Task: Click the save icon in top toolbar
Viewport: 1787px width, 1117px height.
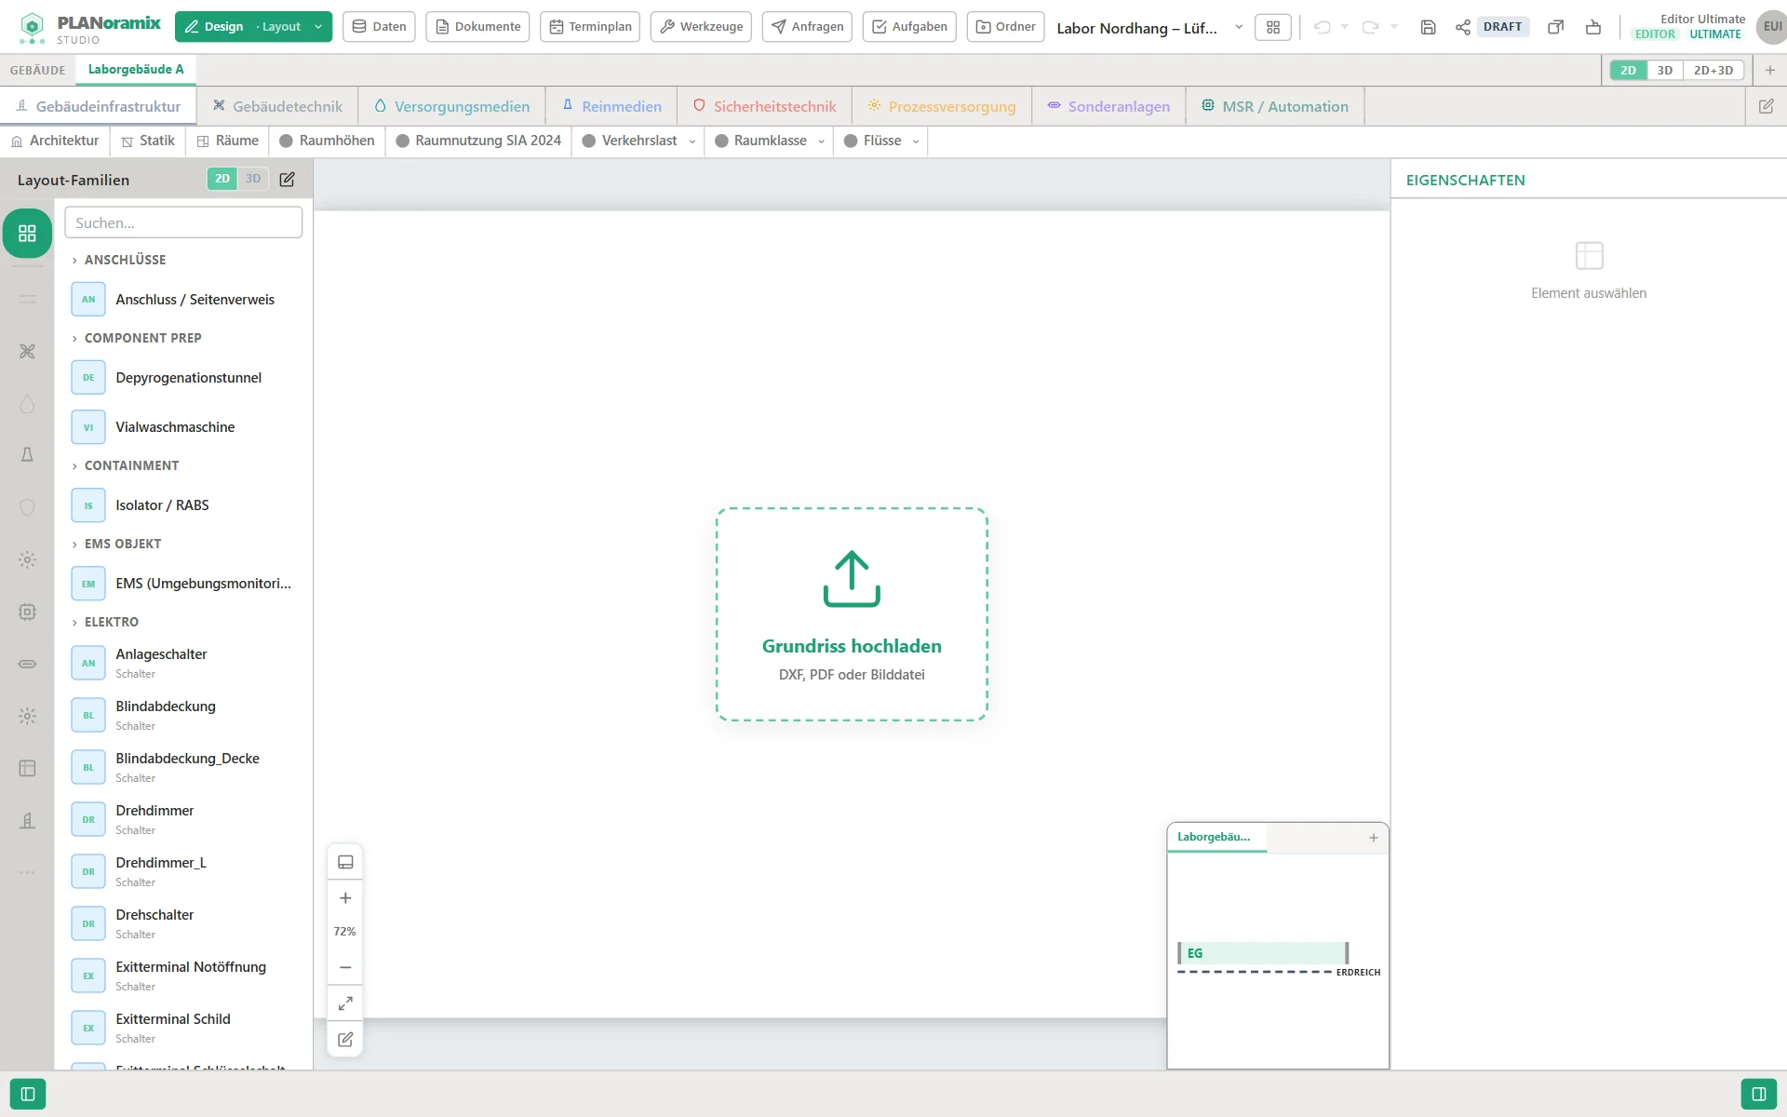Action: point(1428,27)
